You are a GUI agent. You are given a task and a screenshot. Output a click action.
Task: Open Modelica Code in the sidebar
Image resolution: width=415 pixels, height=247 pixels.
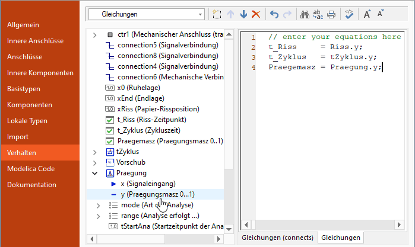tap(30, 169)
